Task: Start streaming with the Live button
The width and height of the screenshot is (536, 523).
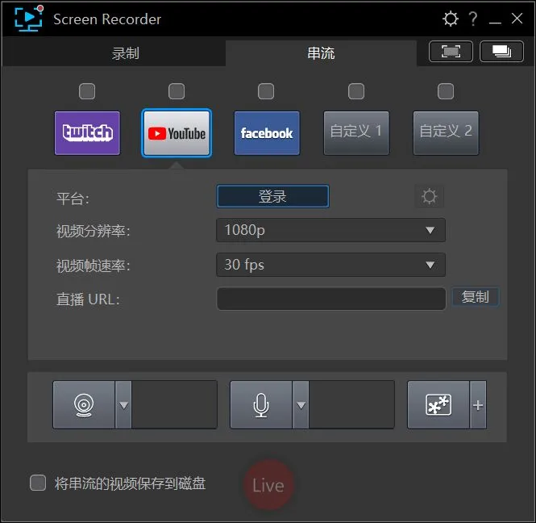Action: click(268, 485)
